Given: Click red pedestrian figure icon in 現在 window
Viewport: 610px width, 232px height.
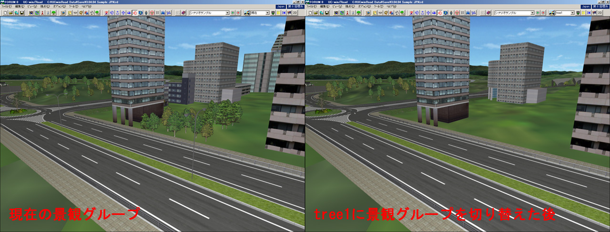Looking at the screenshot, I should click(42, 13).
